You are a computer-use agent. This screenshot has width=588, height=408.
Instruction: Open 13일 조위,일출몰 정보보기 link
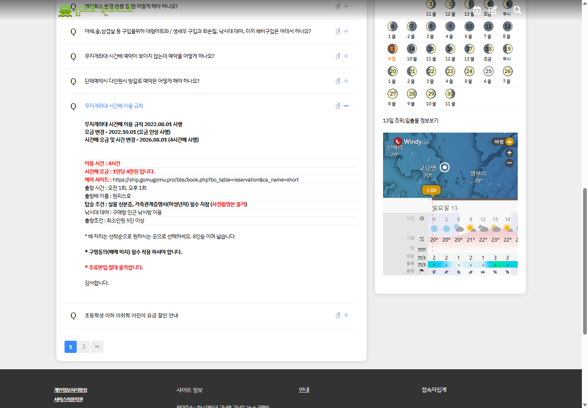pos(410,121)
